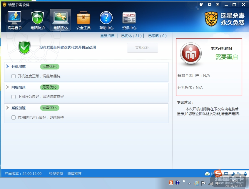Open the 电脑防护 shield umbrella section

[37, 20]
